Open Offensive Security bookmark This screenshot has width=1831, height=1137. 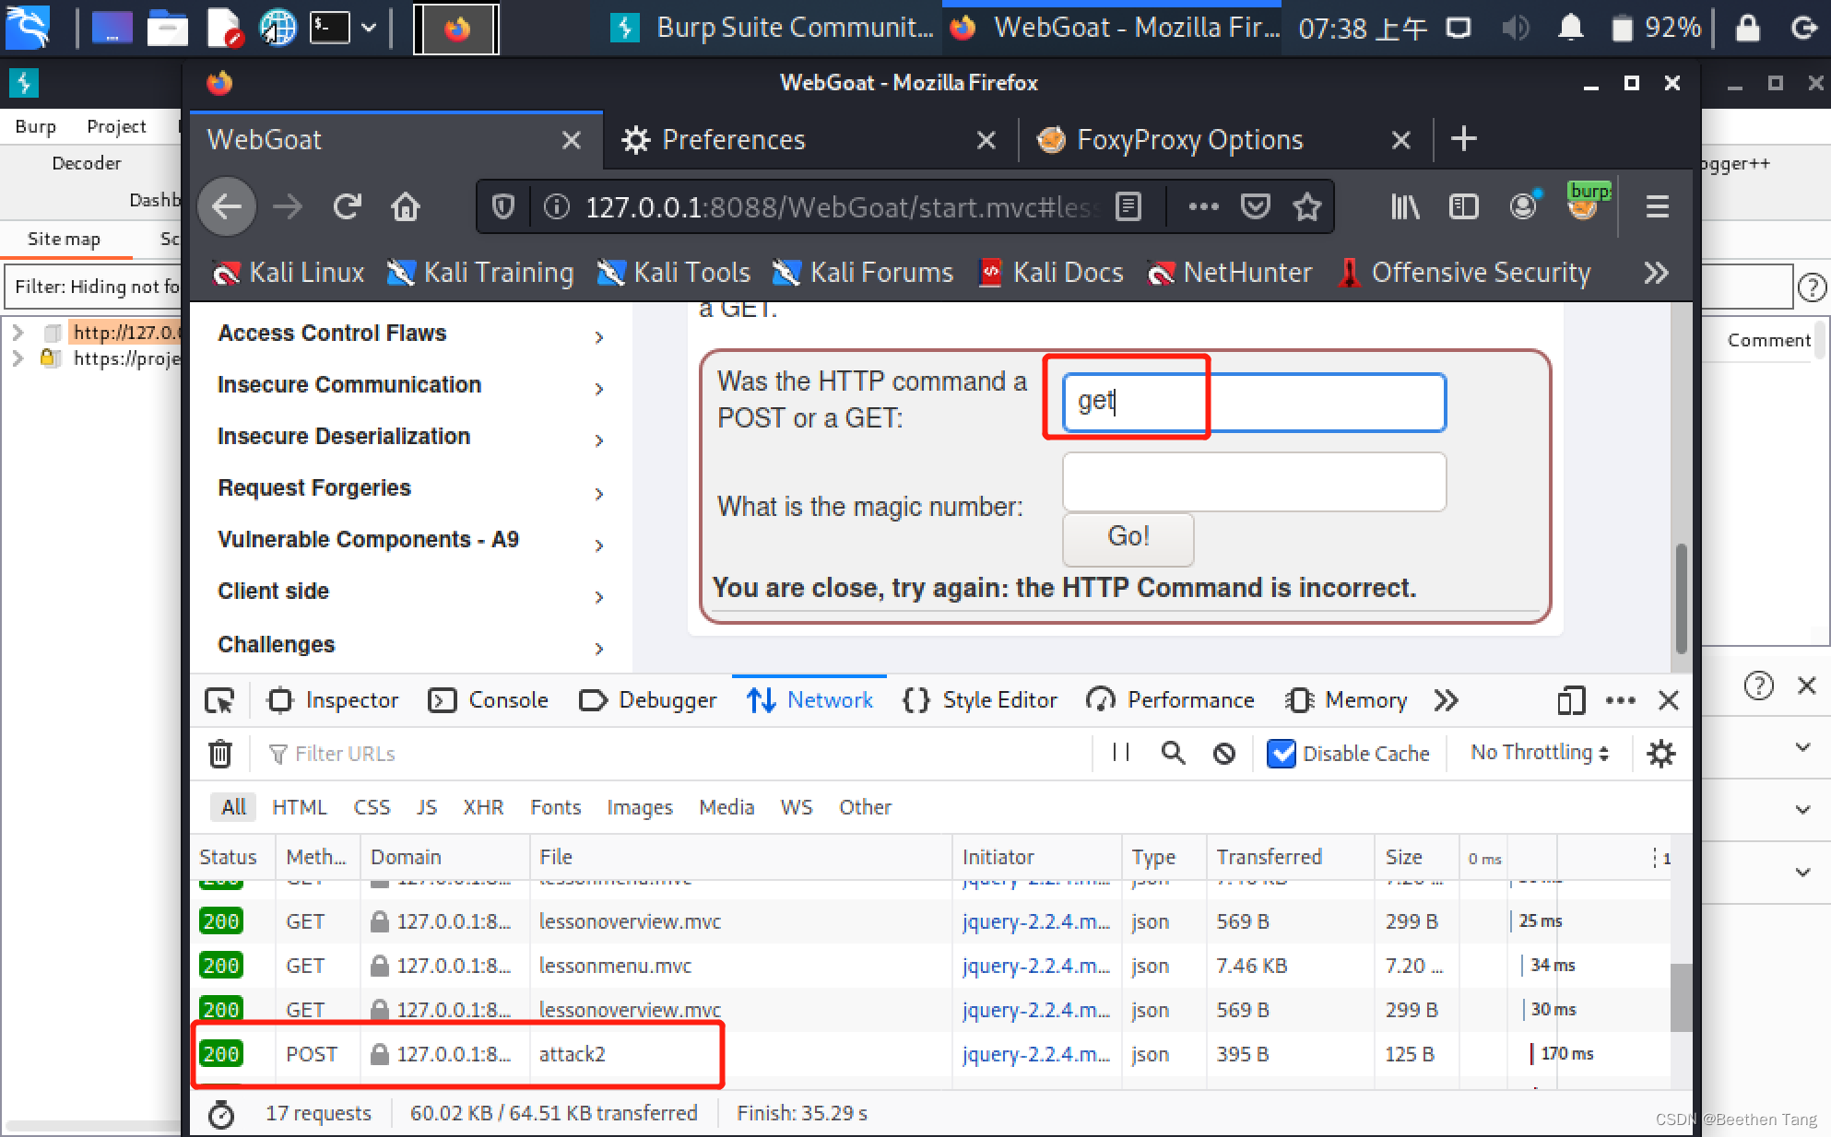pyautogui.click(x=1465, y=273)
